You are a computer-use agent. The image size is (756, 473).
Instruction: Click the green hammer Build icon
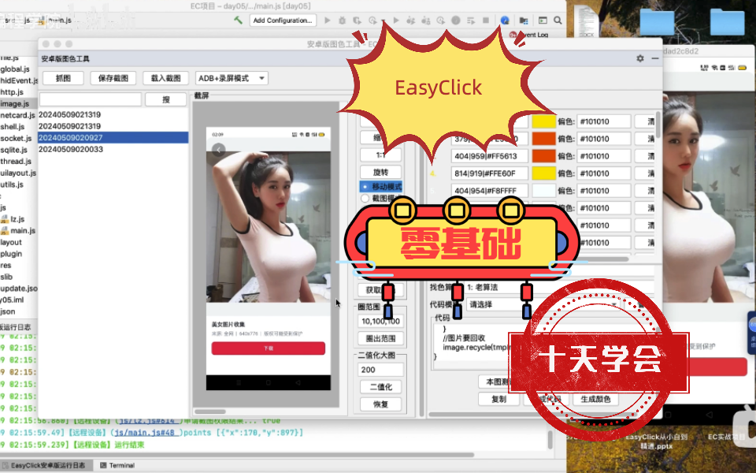(x=238, y=20)
